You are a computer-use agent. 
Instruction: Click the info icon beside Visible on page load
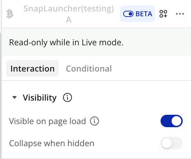tap(94, 121)
